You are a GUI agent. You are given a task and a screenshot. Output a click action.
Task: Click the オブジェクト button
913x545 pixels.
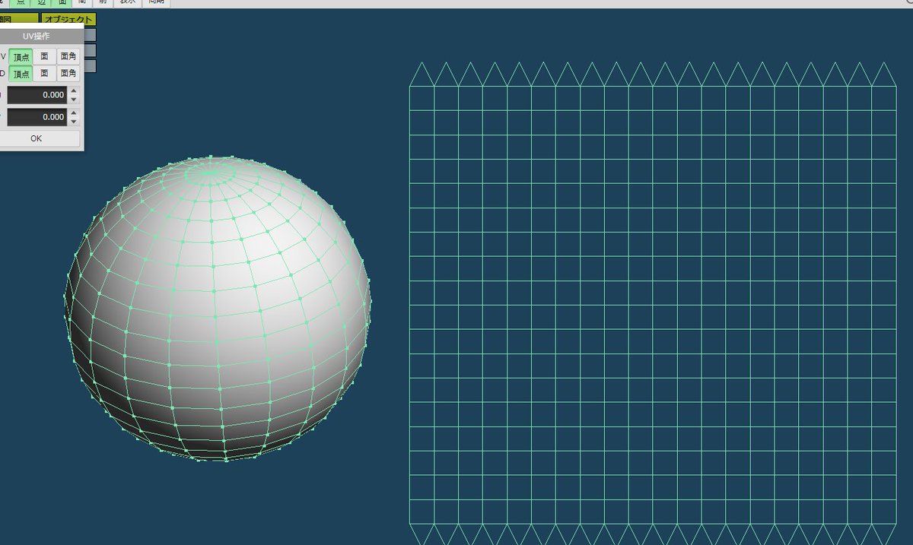pyautogui.click(x=68, y=20)
